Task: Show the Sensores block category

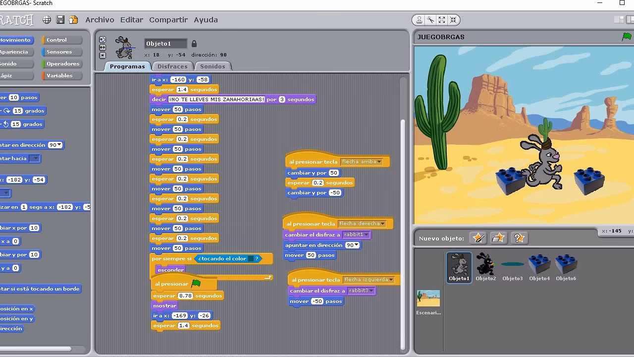Action: (x=62, y=52)
